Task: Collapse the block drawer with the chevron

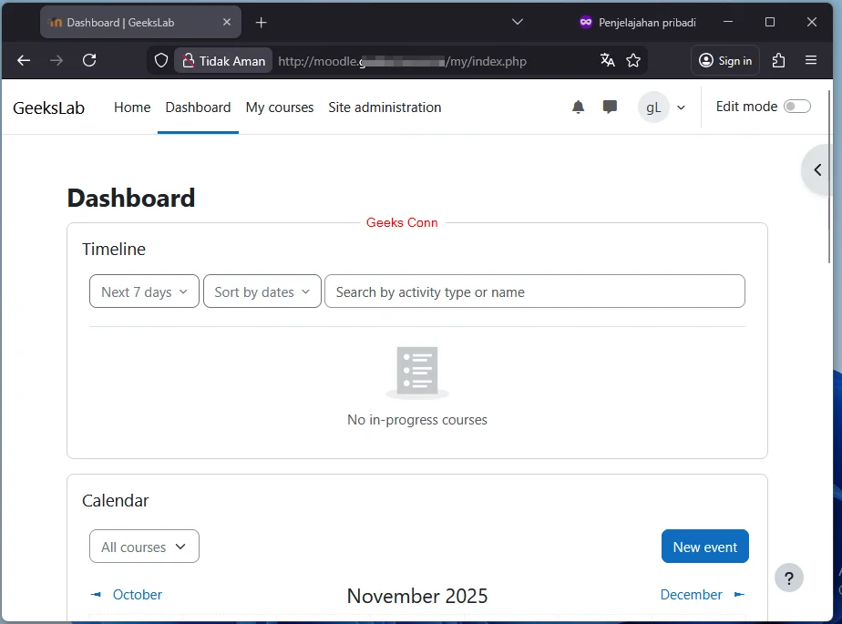Action: [817, 169]
